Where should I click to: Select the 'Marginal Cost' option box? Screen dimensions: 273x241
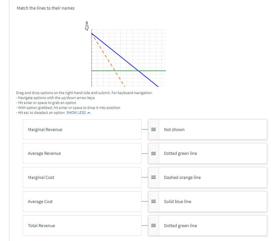82,177
